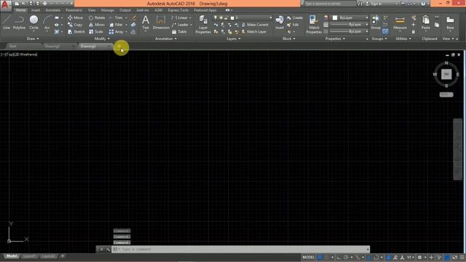Click the search keyword input field
This screenshot has height=262, width=466.
(x=330, y=4)
